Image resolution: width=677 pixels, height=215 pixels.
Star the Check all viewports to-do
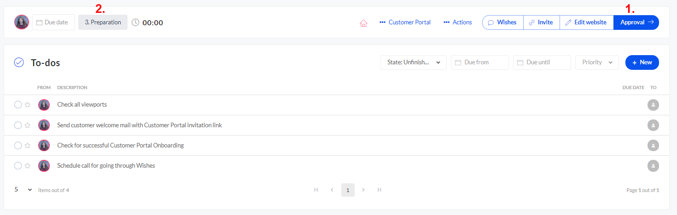click(28, 105)
